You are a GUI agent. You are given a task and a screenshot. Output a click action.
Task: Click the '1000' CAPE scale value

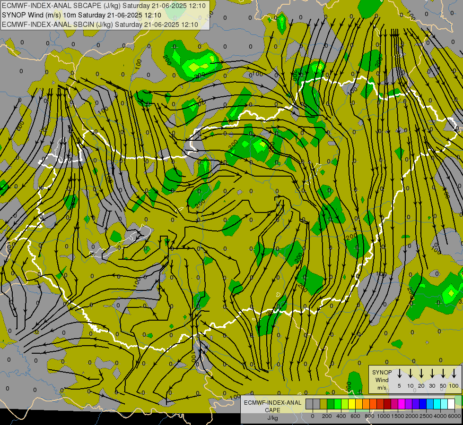click(384, 416)
